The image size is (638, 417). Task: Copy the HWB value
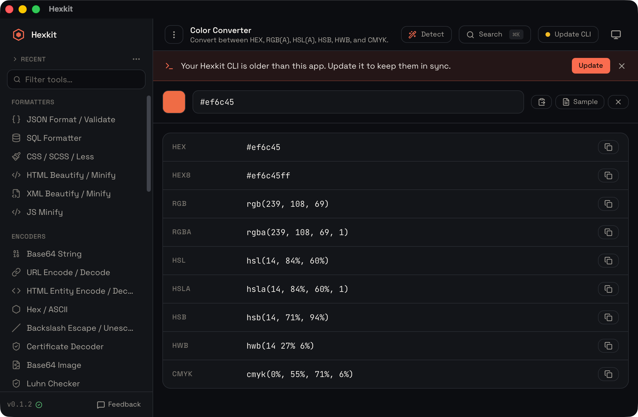coord(608,346)
